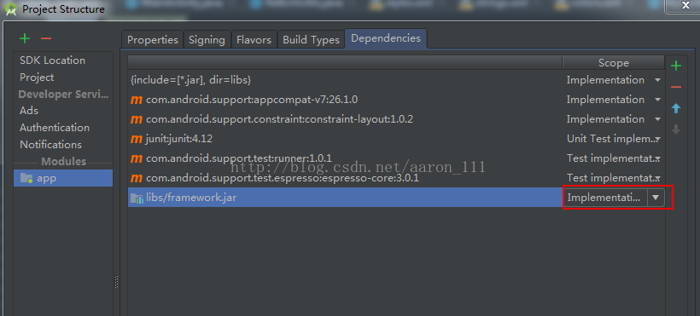This screenshot has height=316, width=700.
Task: Select espresso-core:3.0.1 dependency row
Action: (x=345, y=178)
